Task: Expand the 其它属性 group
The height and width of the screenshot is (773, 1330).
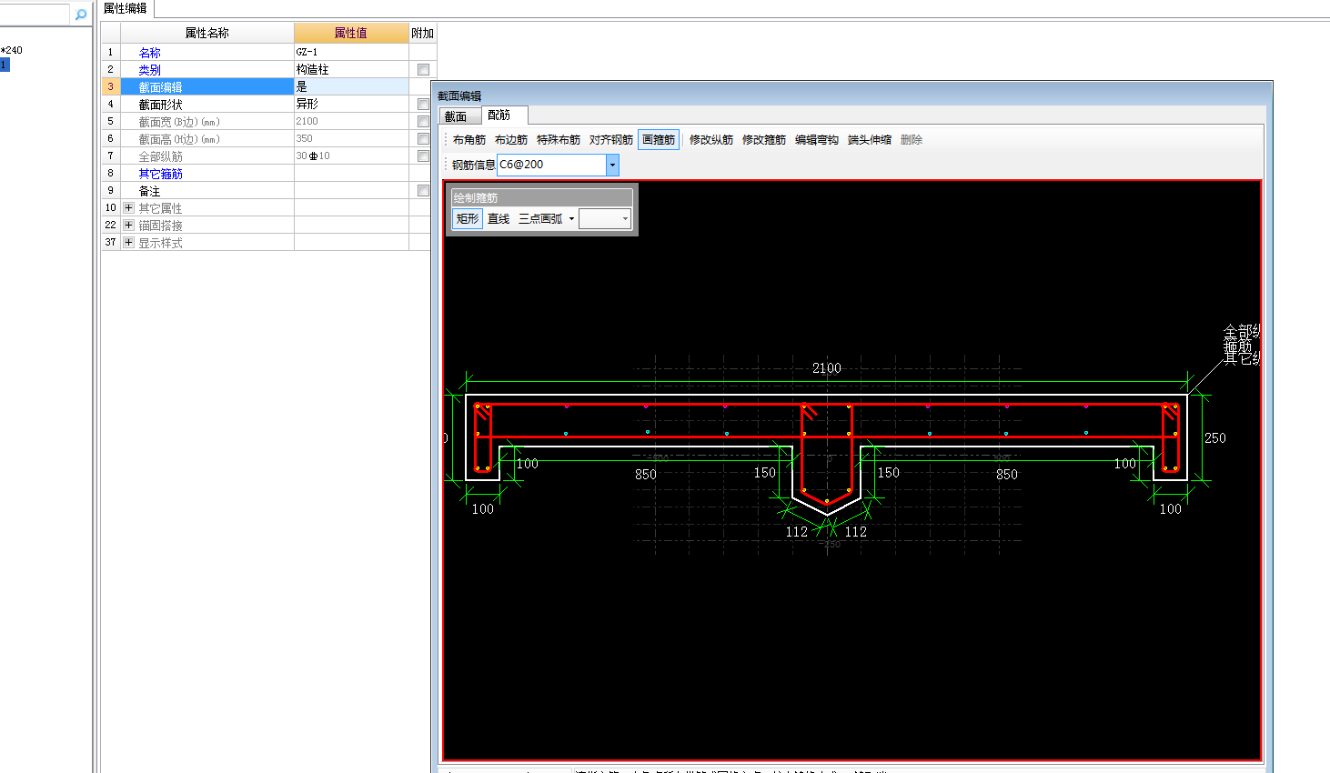Action: click(128, 208)
